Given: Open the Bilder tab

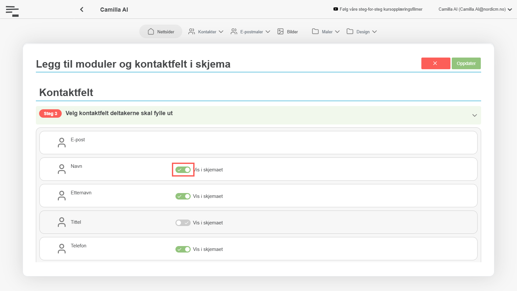Looking at the screenshot, I should pos(288,31).
